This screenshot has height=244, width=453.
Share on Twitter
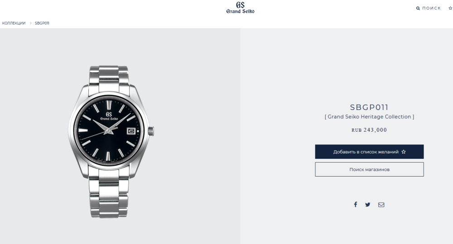(x=367, y=205)
